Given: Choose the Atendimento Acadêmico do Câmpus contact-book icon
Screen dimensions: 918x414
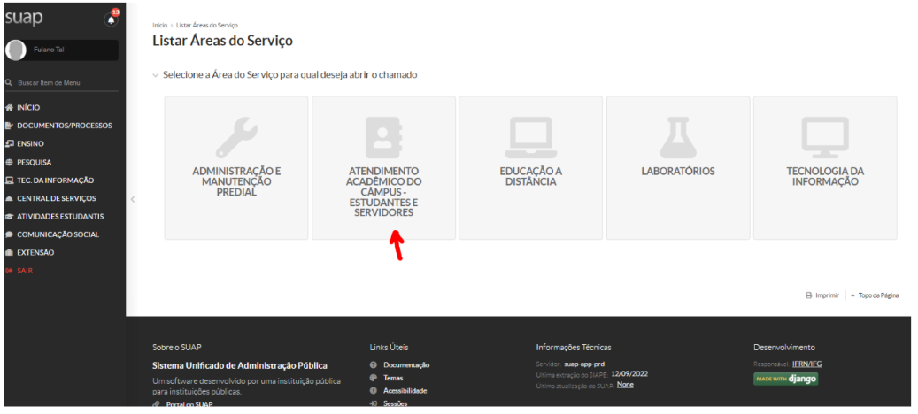Looking at the screenshot, I should click(383, 137).
